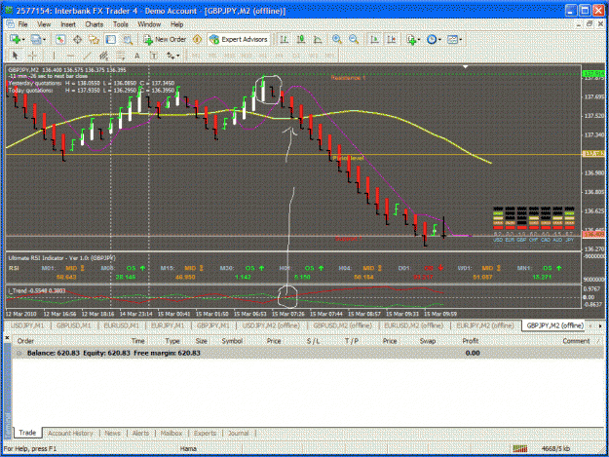Toggle Auto Scroll of the chart
The height and width of the screenshot is (457, 609).
coord(374,39)
